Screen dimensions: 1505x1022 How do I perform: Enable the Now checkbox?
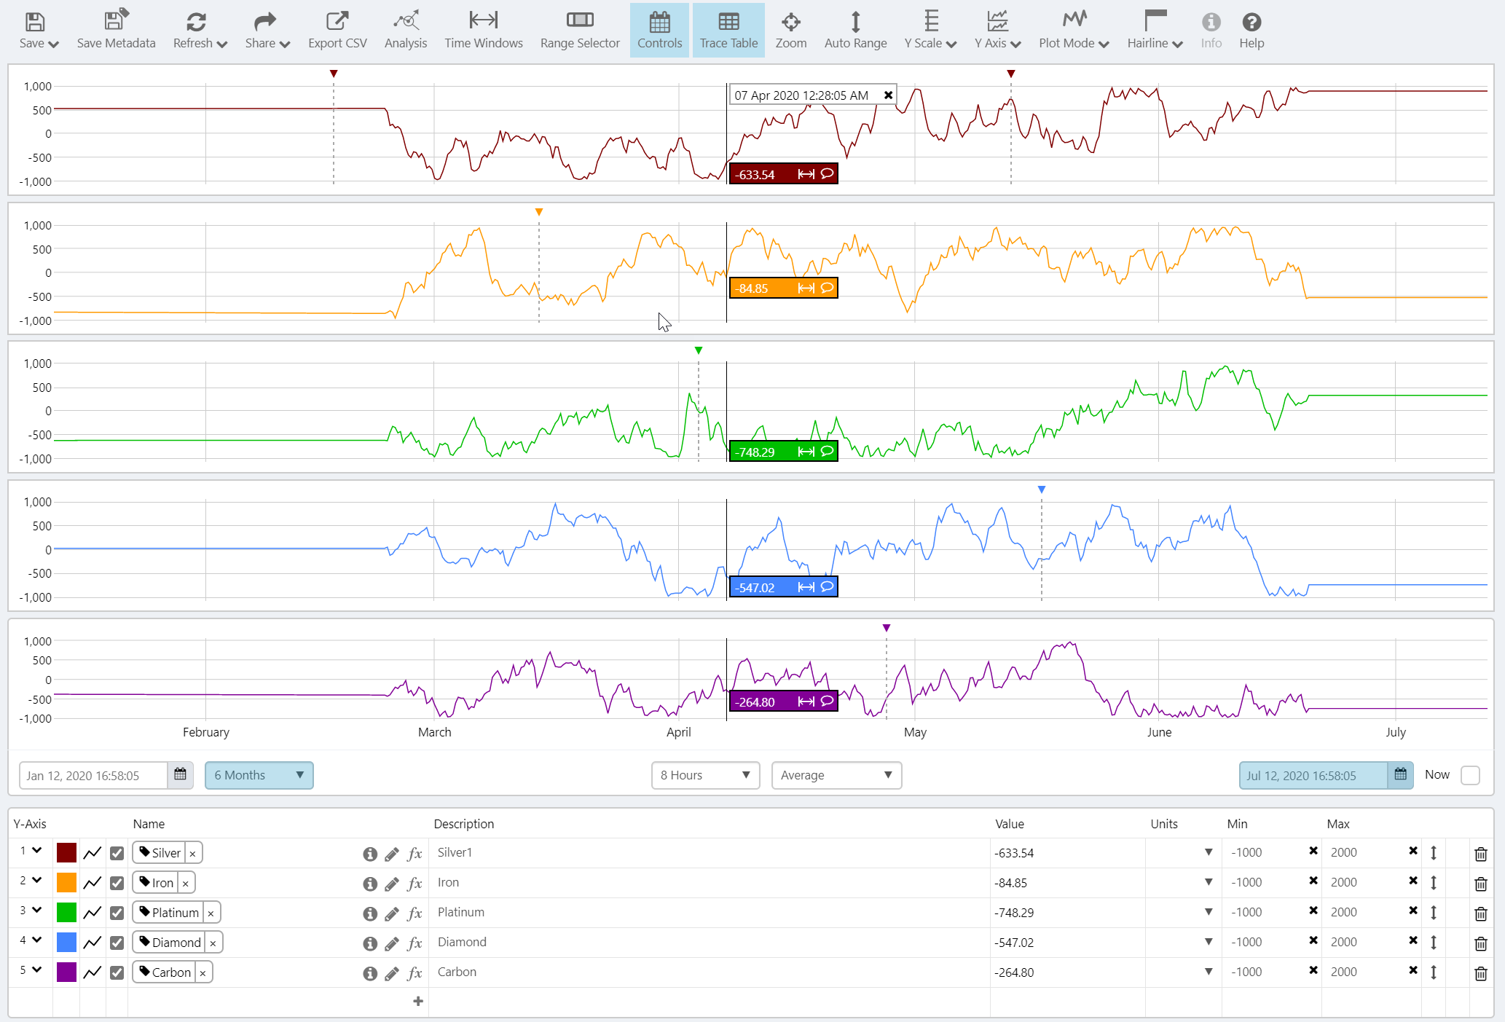pyautogui.click(x=1470, y=775)
